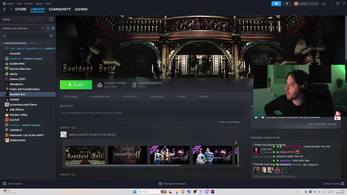347x195 pixels.
Task: Open Manage Downloads icon
Action: tap(160, 184)
